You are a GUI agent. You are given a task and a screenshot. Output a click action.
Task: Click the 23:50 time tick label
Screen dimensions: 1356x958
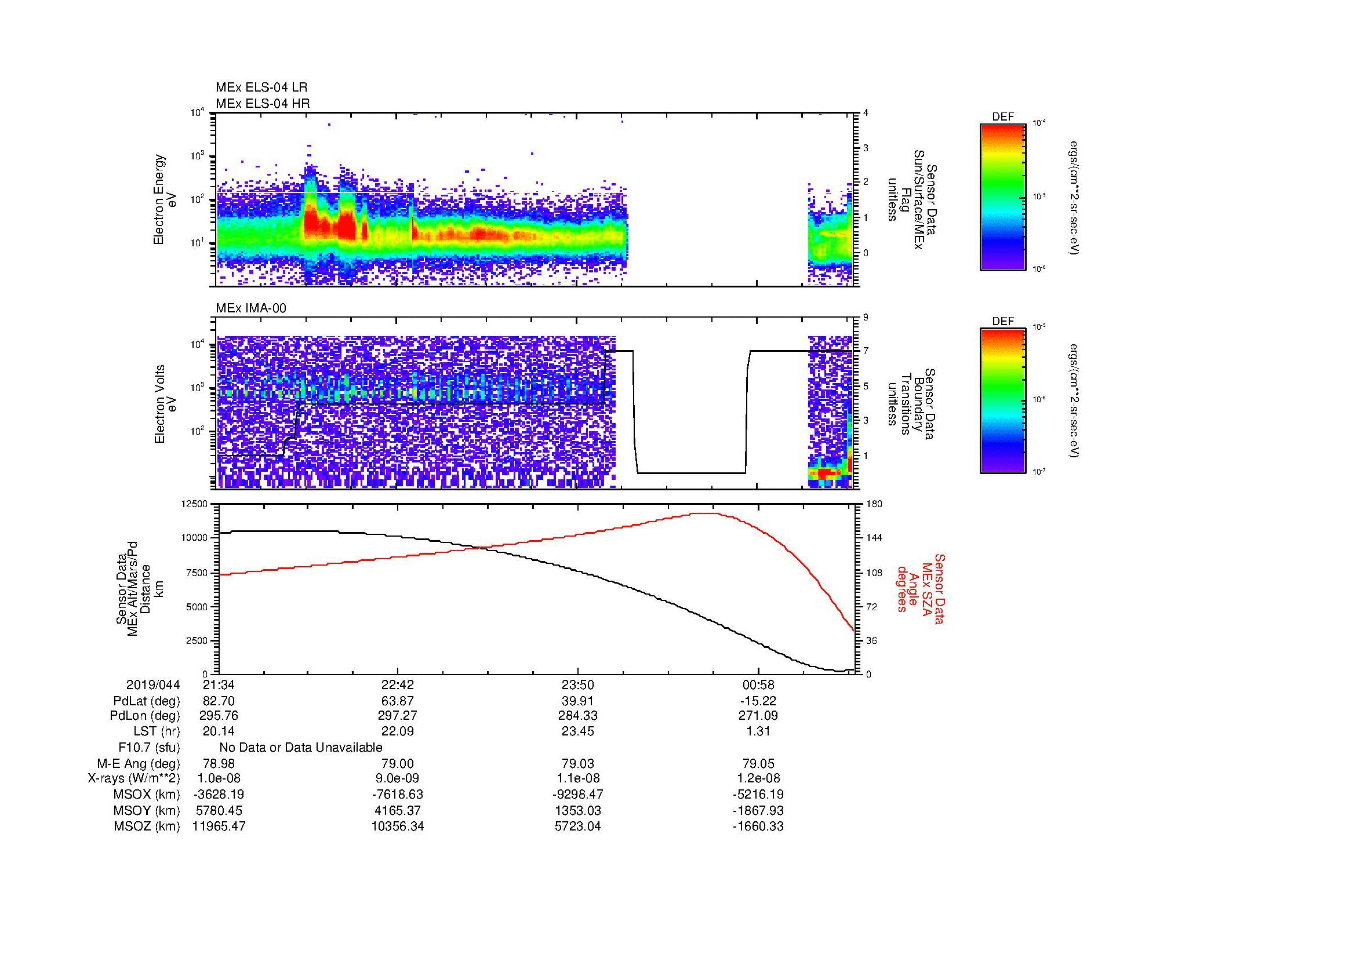[x=577, y=684]
